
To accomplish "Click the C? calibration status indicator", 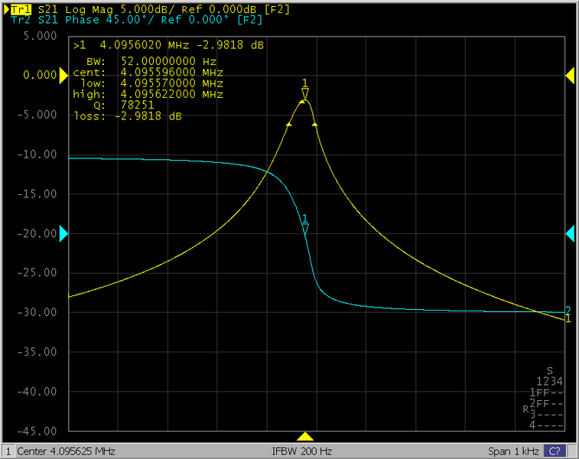I will pos(555,451).
